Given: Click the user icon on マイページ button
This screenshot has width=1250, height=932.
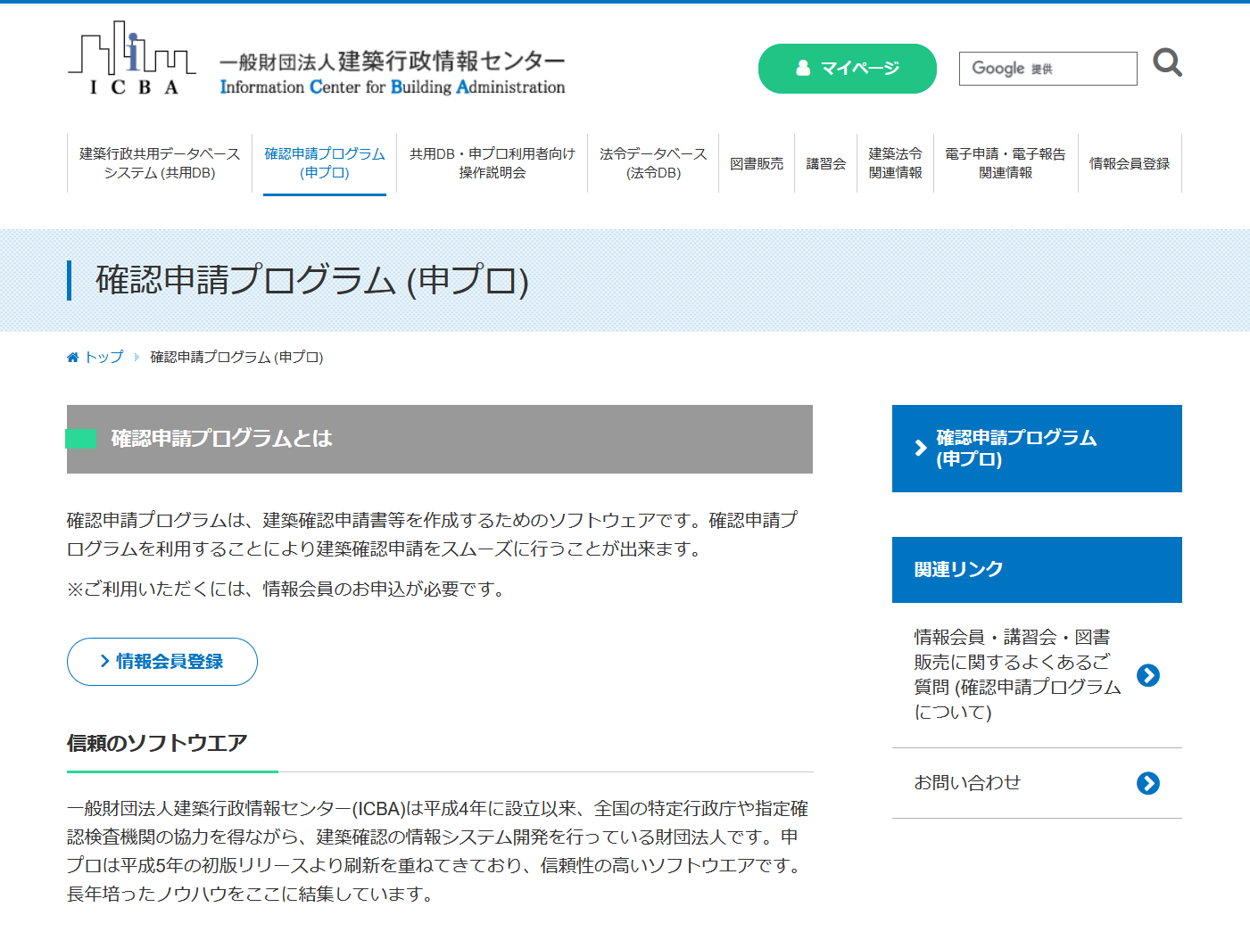Looking at the screenshot, I should tap(803, 68).
